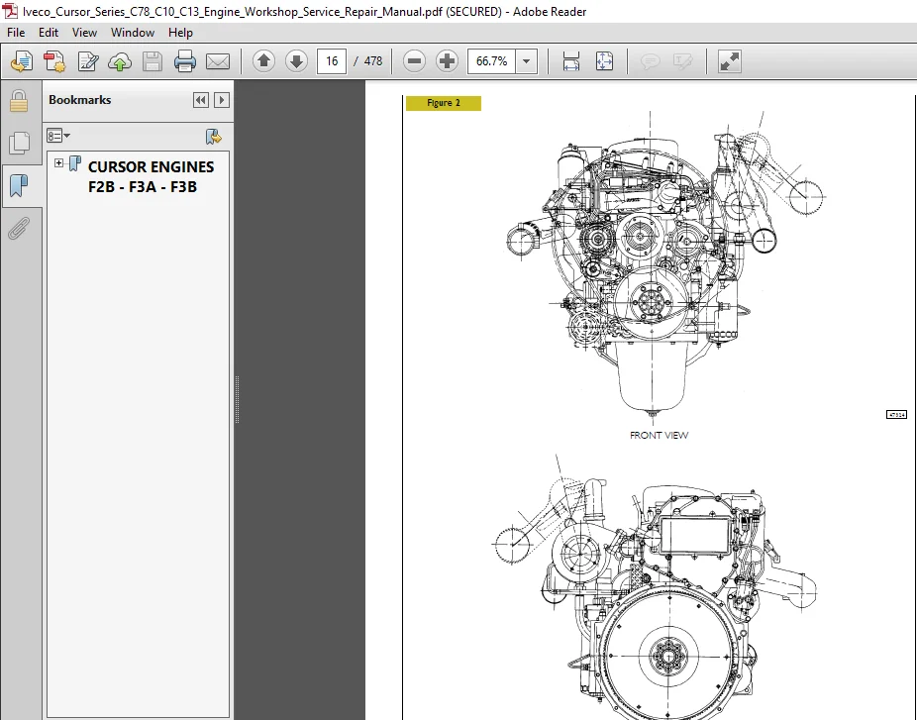Go to next page arrow
This screenshot has width=917, height=720.
(296, 60)
